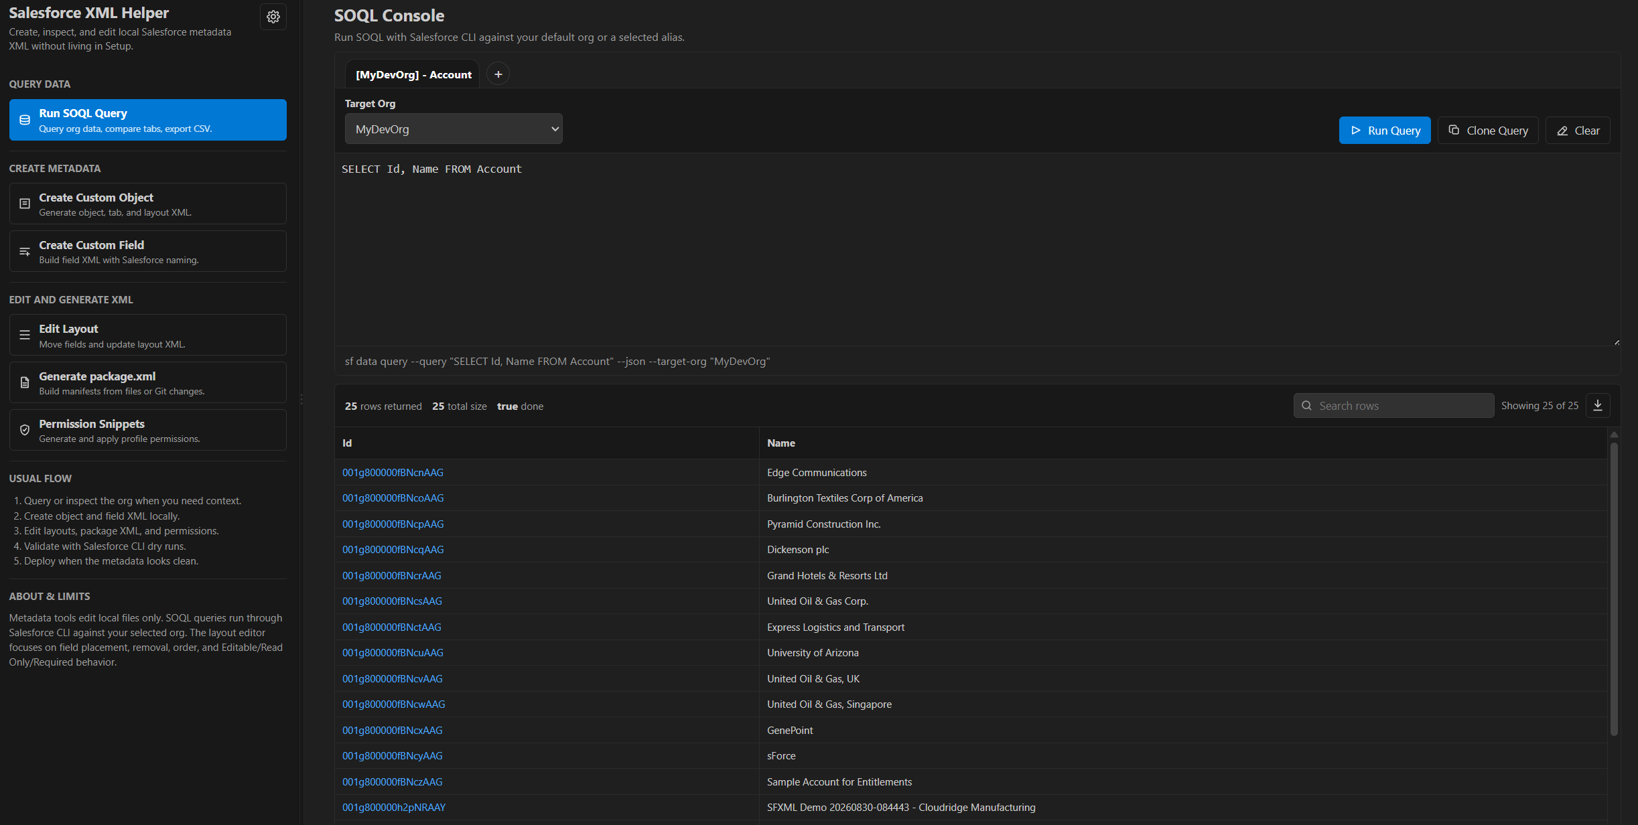Select the GenePoint cell

1183,731
